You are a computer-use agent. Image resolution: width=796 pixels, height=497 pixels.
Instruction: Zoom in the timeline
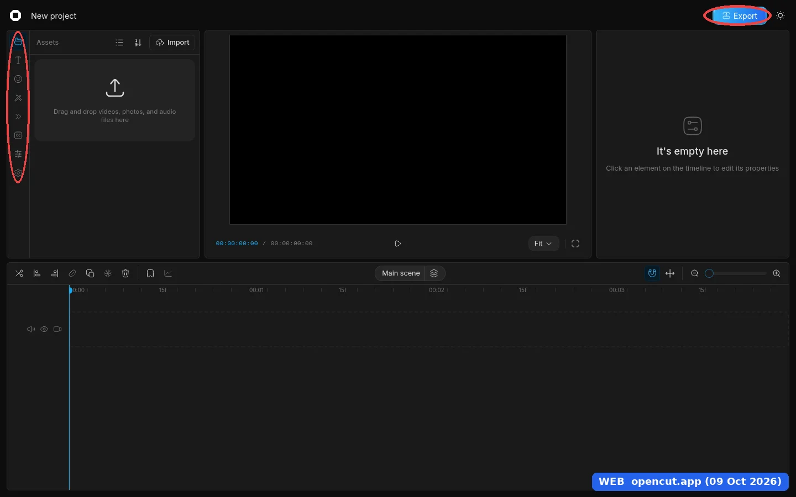point(777,273)
